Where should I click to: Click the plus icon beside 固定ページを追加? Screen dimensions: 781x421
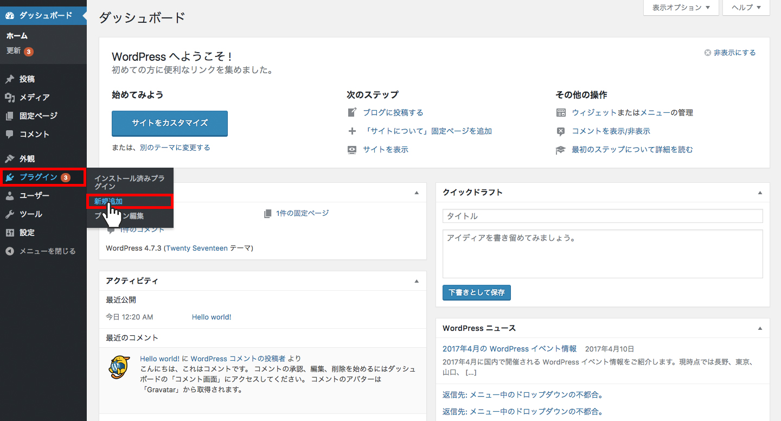pyautogui.click(x=353, y=131)
